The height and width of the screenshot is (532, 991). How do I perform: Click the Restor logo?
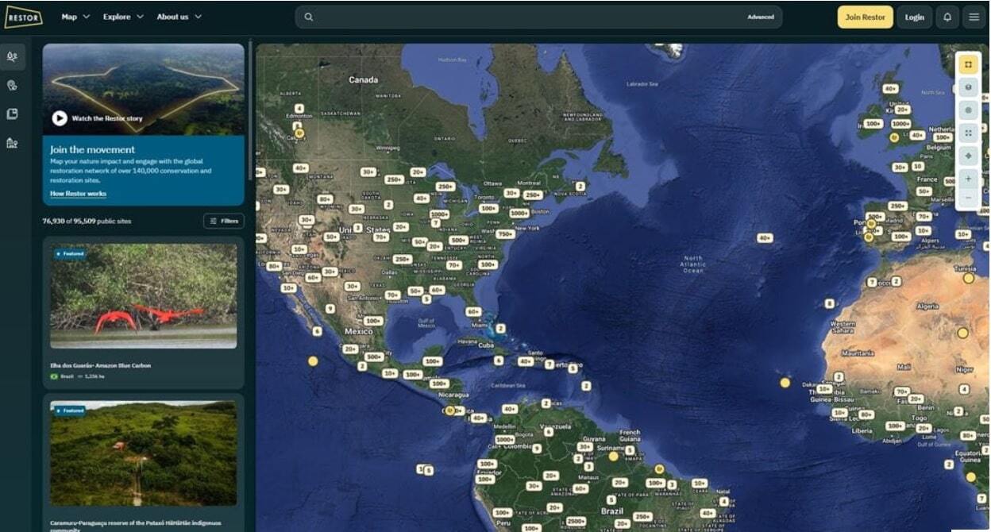(x=23, y=17)
